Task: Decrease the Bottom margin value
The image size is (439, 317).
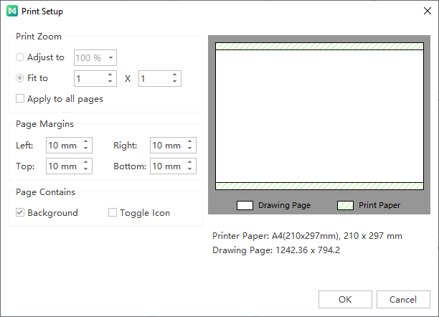Action: (190, 169)
